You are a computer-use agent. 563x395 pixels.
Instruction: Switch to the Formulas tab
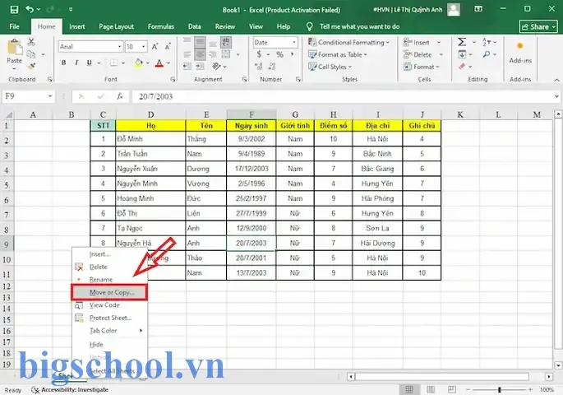161,26
